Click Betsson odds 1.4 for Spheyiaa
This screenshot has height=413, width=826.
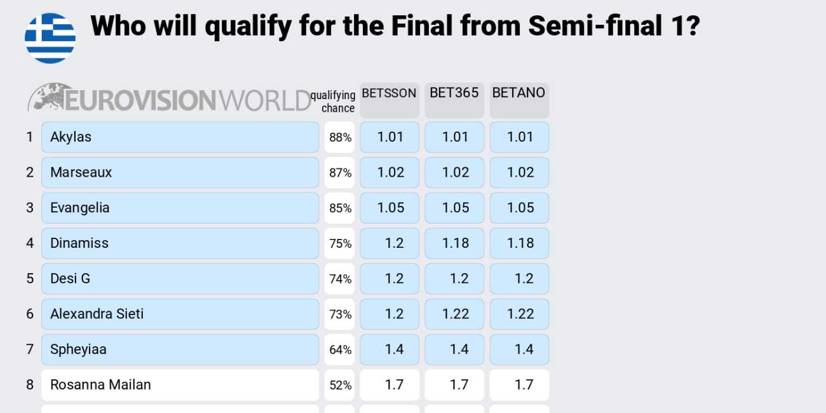(x=389, y=349)
